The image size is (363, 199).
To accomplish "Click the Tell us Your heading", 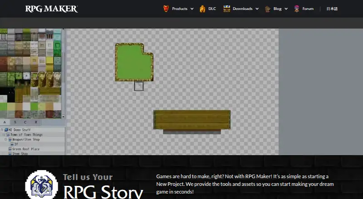I will 88,177.
